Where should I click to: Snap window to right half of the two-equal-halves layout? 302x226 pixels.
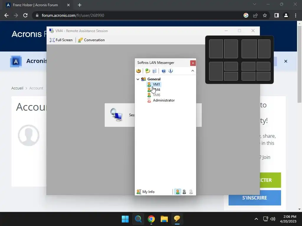coord(231,49)
